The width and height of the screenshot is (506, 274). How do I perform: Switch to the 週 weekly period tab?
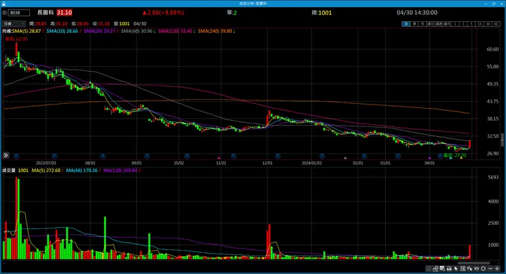click(x=414, y=24)
